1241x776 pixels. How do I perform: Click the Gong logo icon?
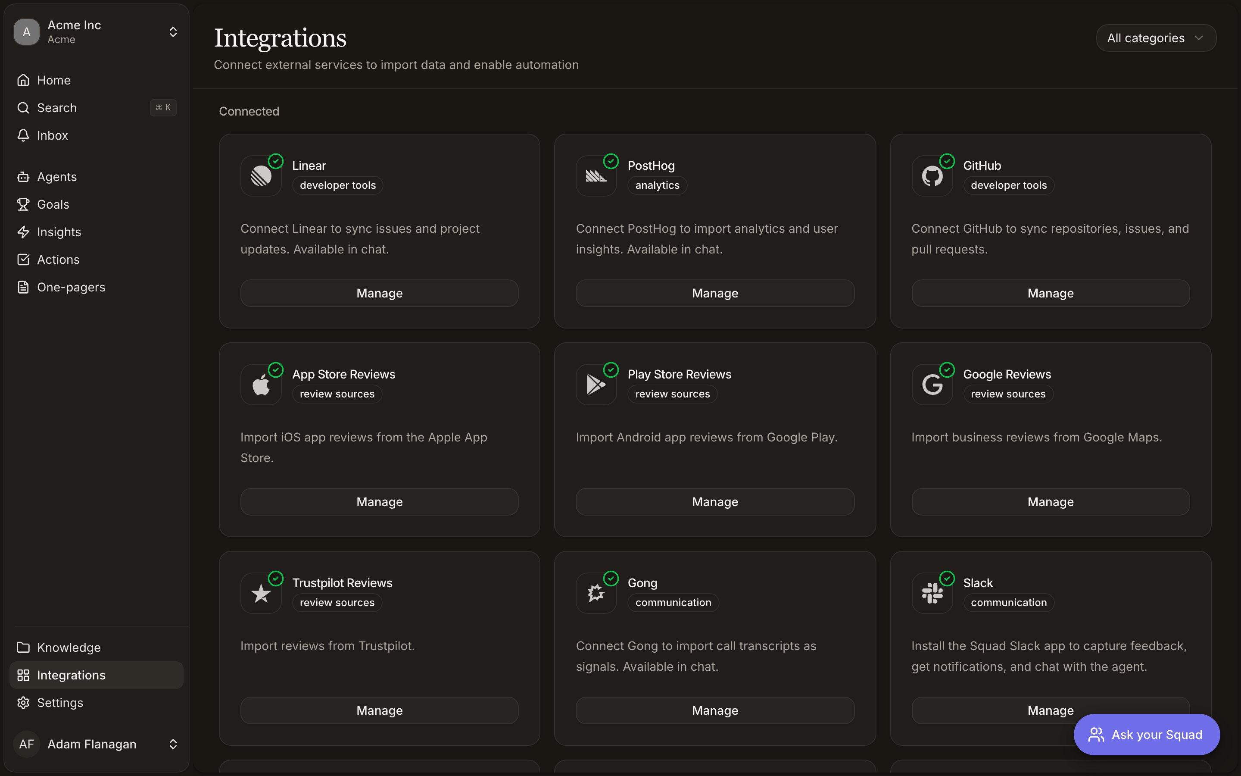click(596, 593)
